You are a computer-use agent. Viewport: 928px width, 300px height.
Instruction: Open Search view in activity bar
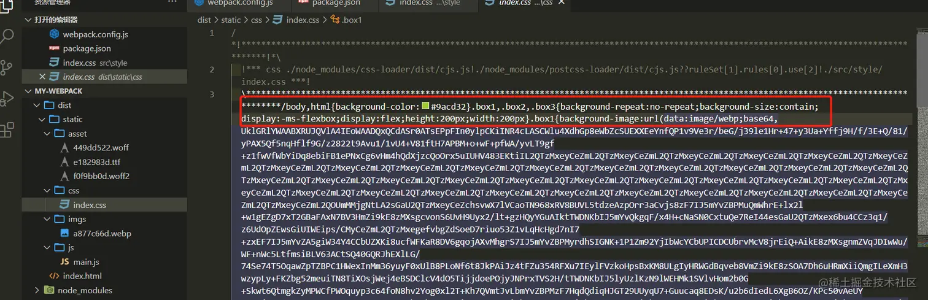tap(7, 36)
